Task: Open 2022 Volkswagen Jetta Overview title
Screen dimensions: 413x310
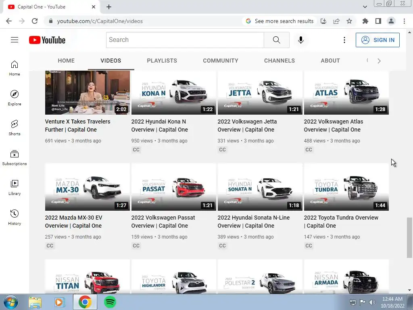Action: point(247,126)
